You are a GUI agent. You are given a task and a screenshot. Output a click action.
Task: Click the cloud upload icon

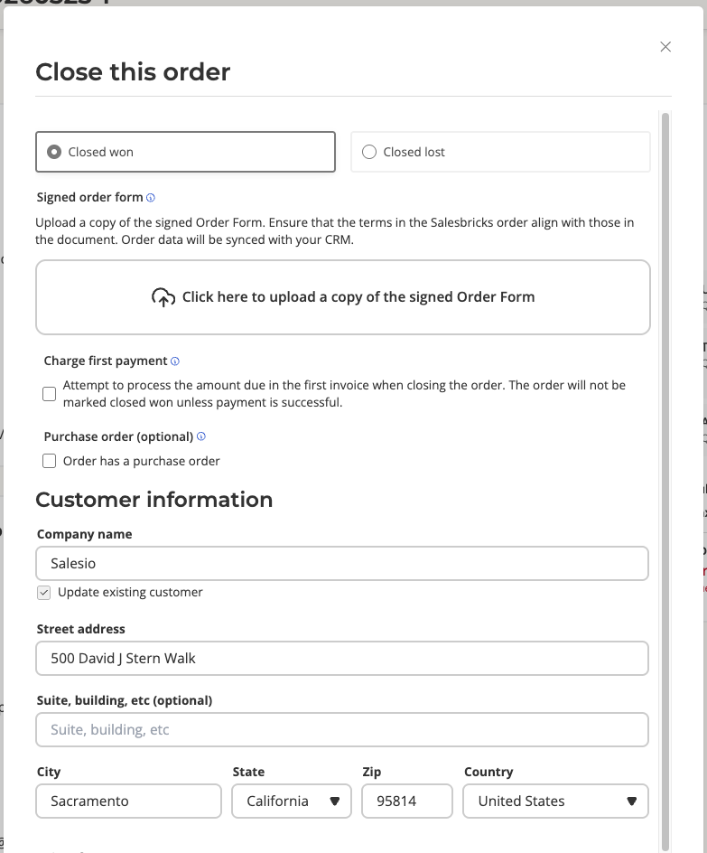(163, 297)
